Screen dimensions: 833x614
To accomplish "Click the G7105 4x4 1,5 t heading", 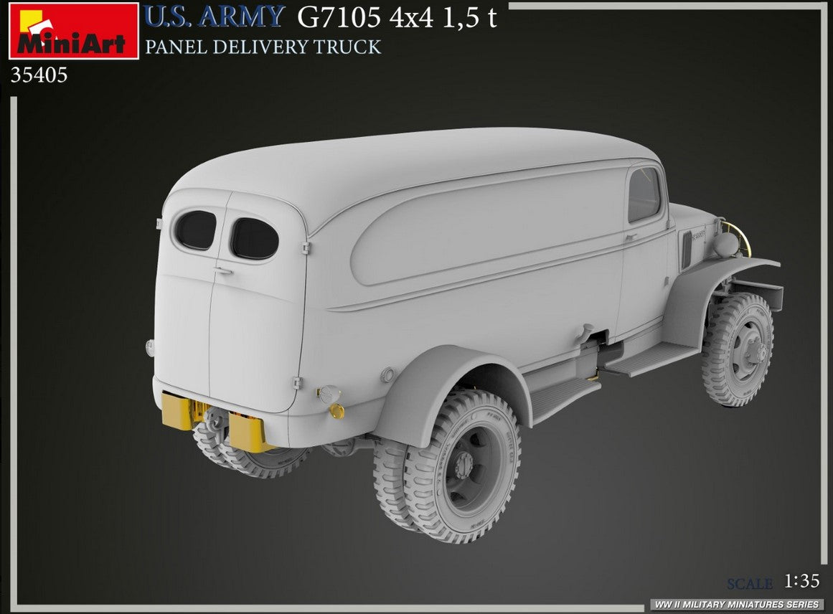I will [x=397, y=17].
